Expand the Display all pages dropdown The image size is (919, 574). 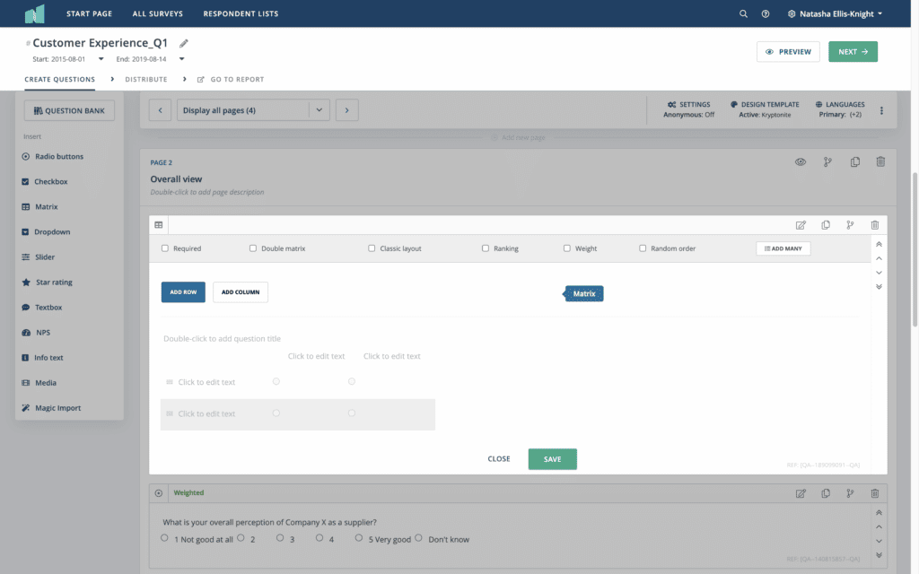click(x=319, y=110)
